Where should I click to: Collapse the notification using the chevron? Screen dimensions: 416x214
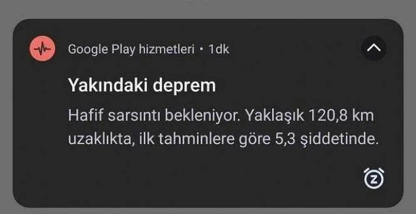pyautogui.click(x=374, y=49)
